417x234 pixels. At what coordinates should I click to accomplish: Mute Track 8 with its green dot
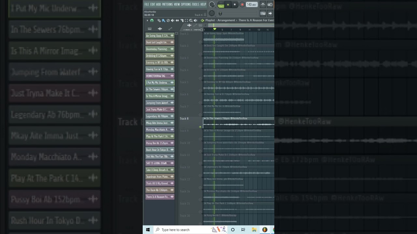tap(200, 127)
